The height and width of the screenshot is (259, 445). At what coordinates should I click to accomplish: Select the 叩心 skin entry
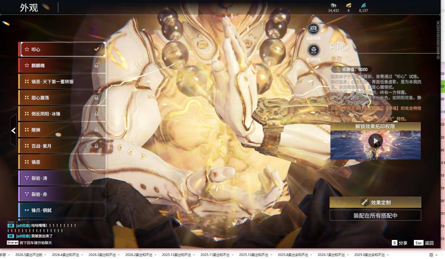click(62, 49)
